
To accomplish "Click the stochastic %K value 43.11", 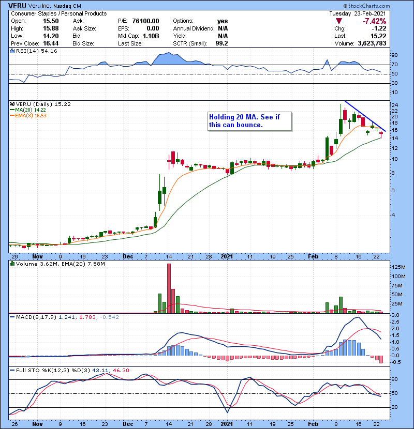I will click(x=100, y=370).
